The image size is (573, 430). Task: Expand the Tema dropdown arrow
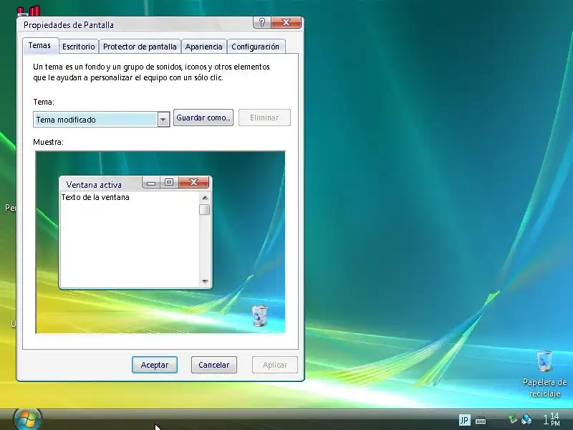tap(163, 120)
